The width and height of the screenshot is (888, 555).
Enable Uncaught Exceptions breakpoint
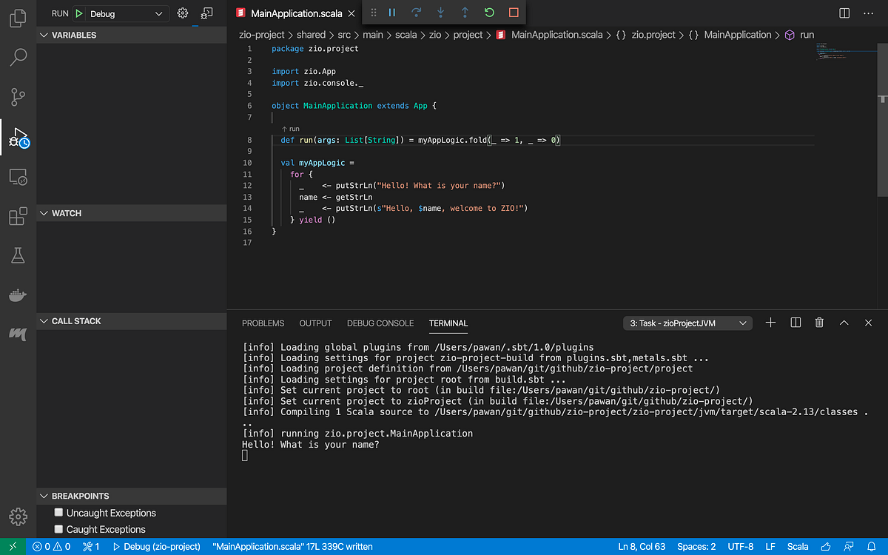[59, 513]
